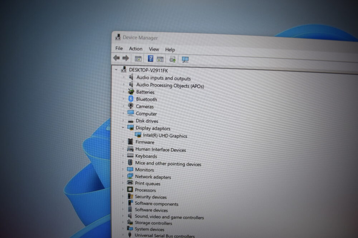Click the Back arrow toolbar icon
The width and height of the screenshot is (358, 238).
tap(116, 58)
